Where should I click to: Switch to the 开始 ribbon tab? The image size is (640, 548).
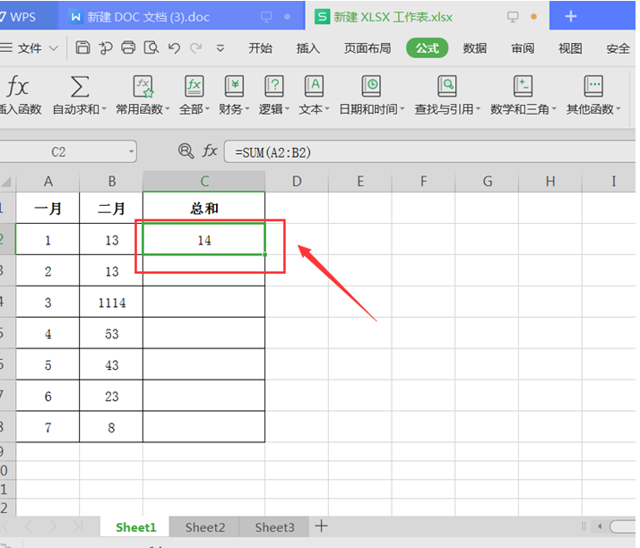click(261, 48)
